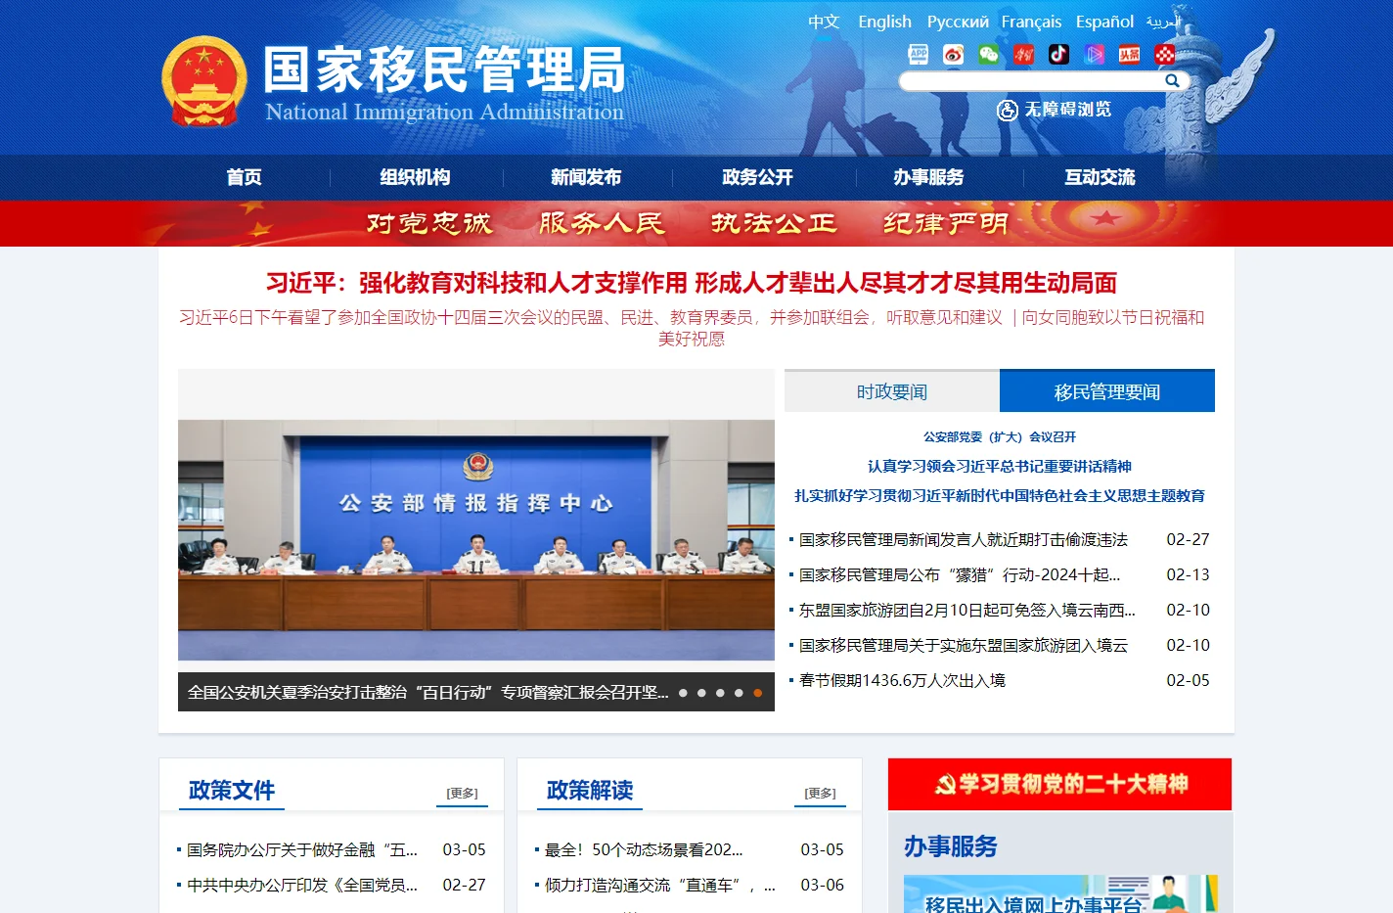This screenshot has width=1393, height=913.
Task: Open 组织机构 navigation menu
Action: tap(415, 177)
